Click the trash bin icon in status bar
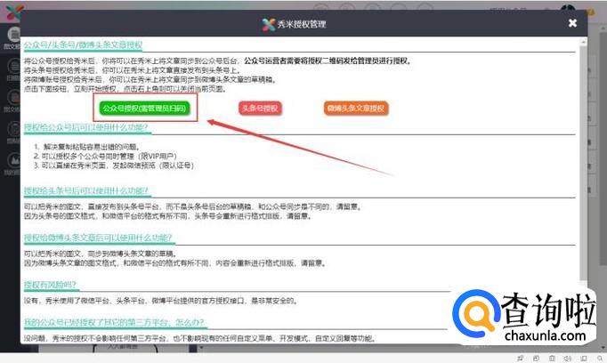The image size is (607, 363). pos(552,358)
